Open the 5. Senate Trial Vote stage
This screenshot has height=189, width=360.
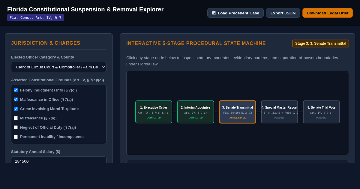click(x=321, y=112)
